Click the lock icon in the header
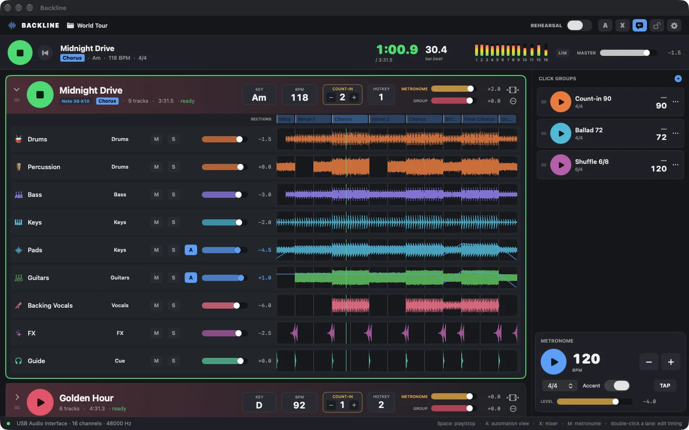 657,26
